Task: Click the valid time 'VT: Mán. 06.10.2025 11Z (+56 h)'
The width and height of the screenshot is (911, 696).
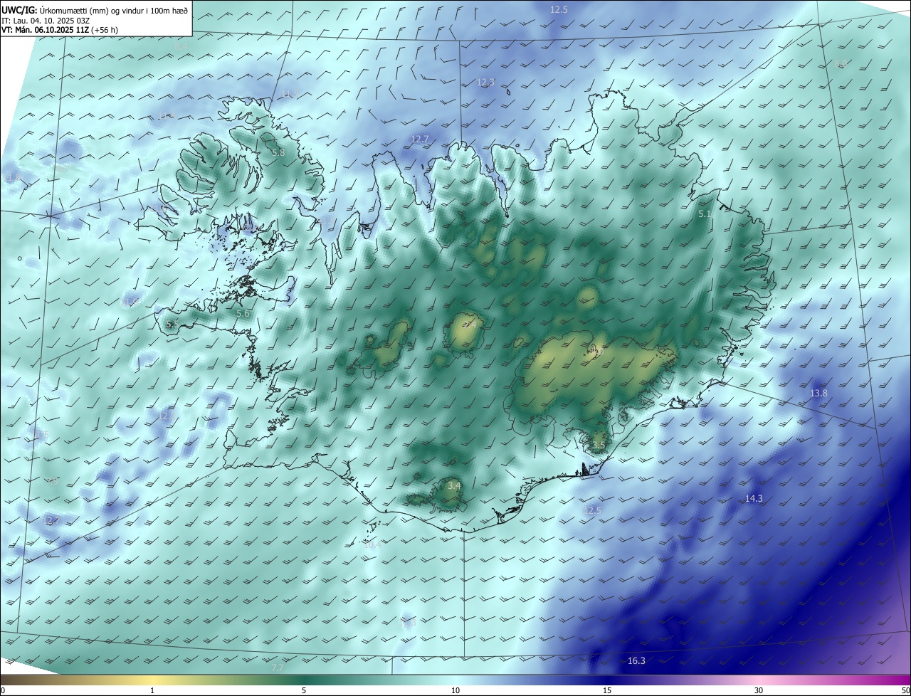Action: point(60,30)
